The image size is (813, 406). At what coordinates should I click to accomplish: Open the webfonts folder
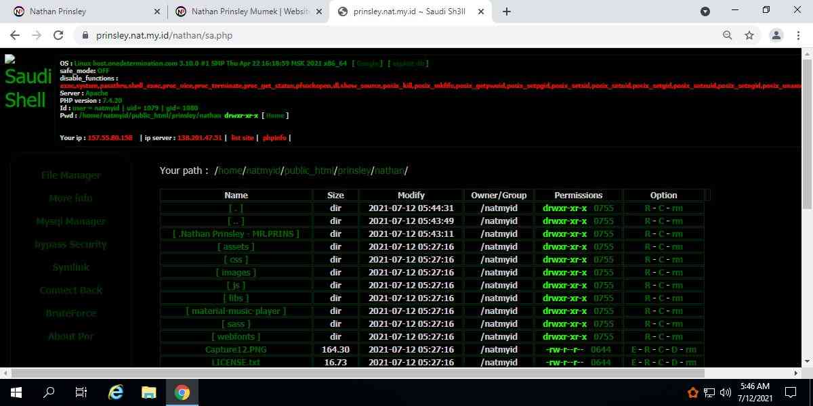tap(236, 337)
